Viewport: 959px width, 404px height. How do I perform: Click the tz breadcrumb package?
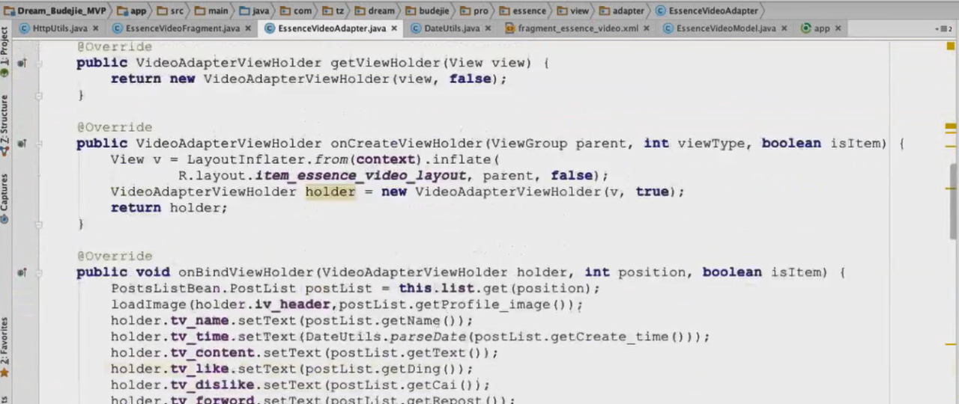click(x=333, y=10)
